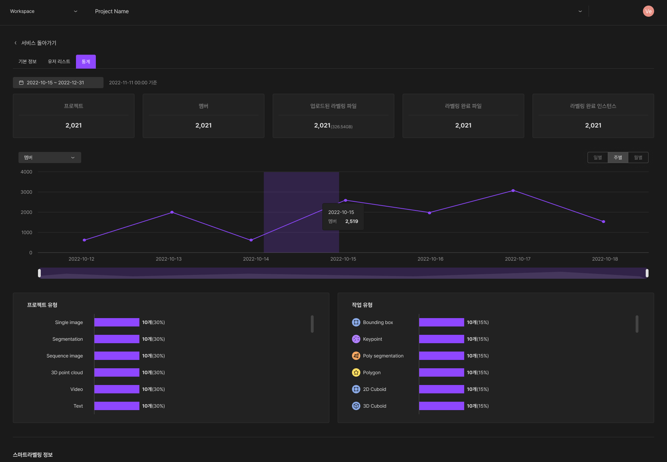Click the 3D Cuboid type icon

(356, 406)
